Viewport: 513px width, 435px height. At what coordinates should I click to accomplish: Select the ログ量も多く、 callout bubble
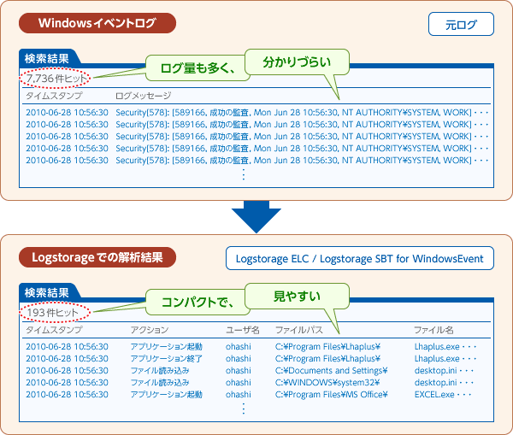click(x=198, y=68)
